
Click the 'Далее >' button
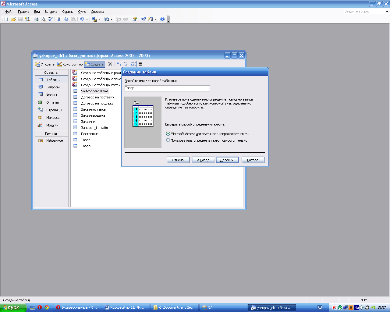(227, 160)
